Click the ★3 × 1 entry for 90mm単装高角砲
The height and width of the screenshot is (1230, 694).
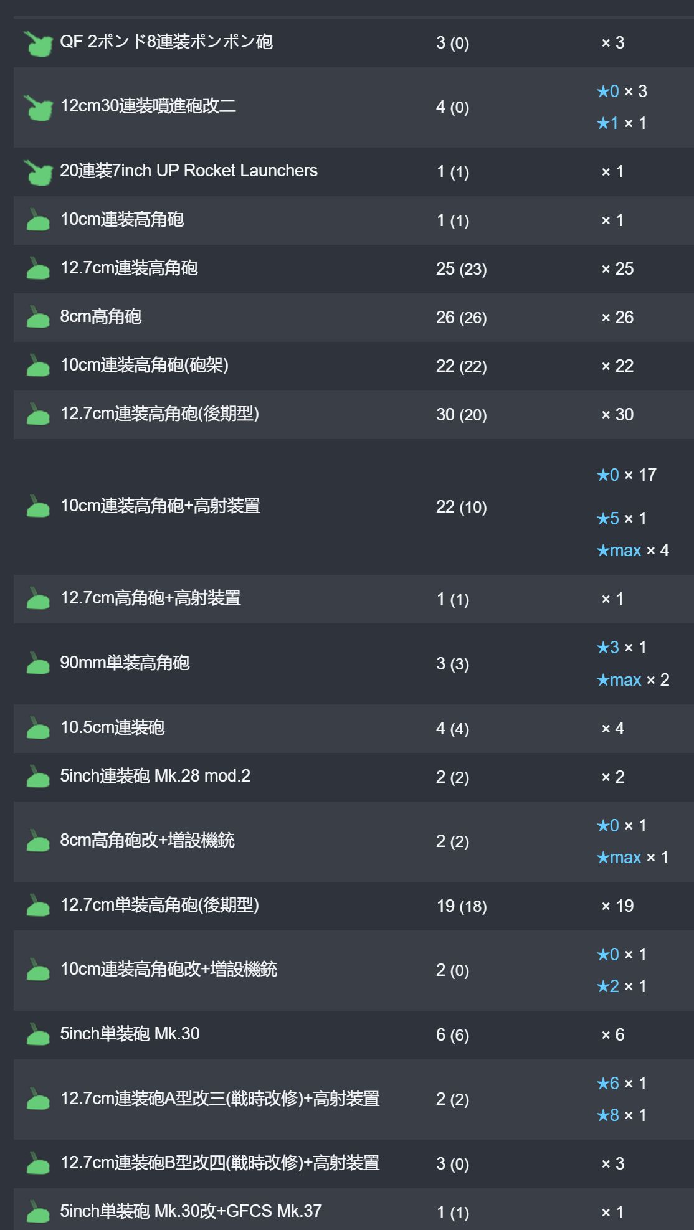click(x=621, y=648)
